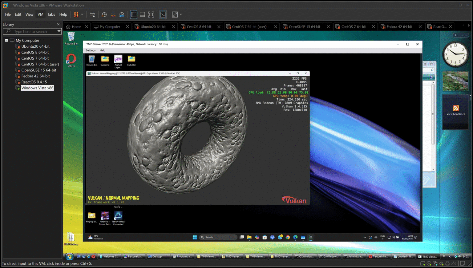The width and height of the screenshot is (473, 268).
Task: Open the snapshot manager wrench-clock icon
Action: pyautogui.click(x=122, y=14)
